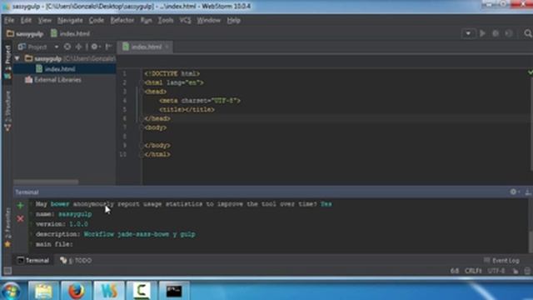Screen dimensions: 533x300
Task: Click the WebStorm taskbar icon
Action: pyautogui.click(x=109, y=291)
